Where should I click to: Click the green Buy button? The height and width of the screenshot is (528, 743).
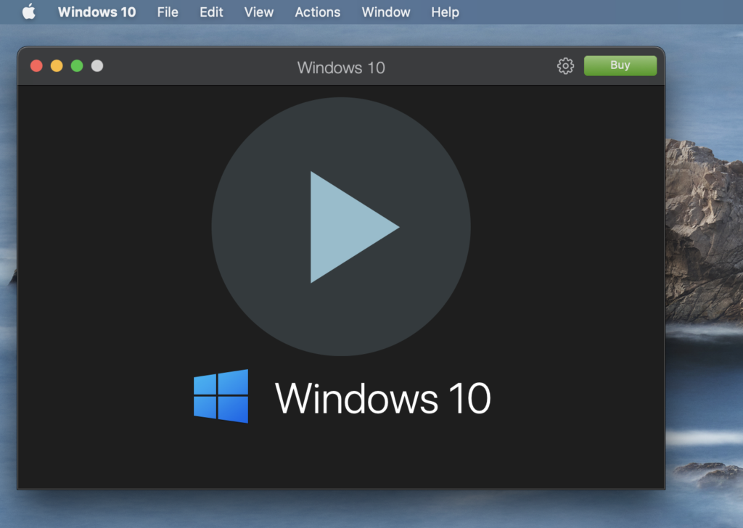click(x=620, y=65)
